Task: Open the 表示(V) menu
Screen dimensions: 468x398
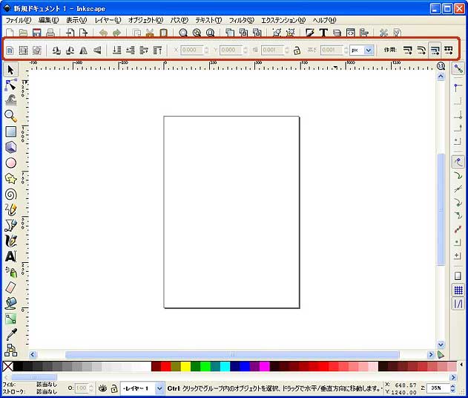Action: point(76,20)
